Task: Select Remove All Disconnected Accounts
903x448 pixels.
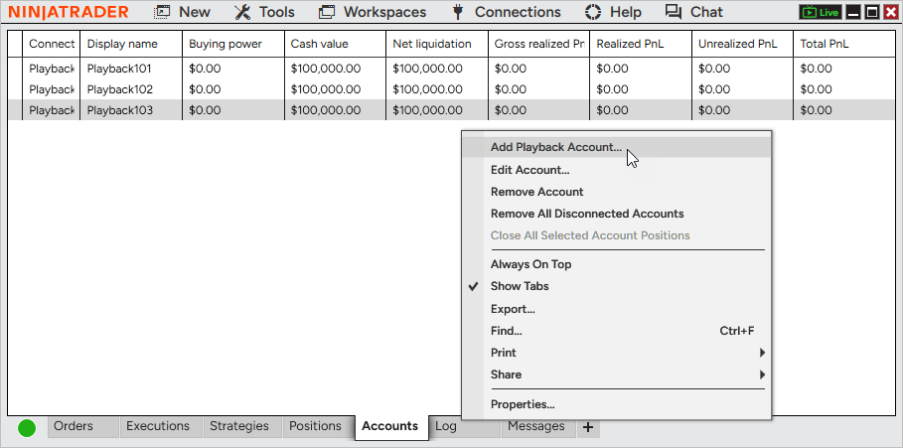Action: pos(617,214)
